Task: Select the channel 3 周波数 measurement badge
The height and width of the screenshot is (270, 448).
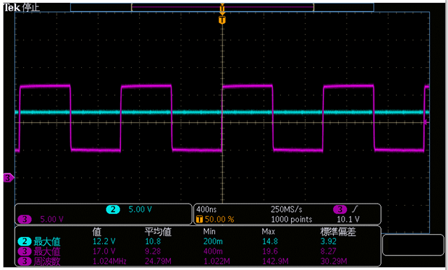Action: click(24, 261)
